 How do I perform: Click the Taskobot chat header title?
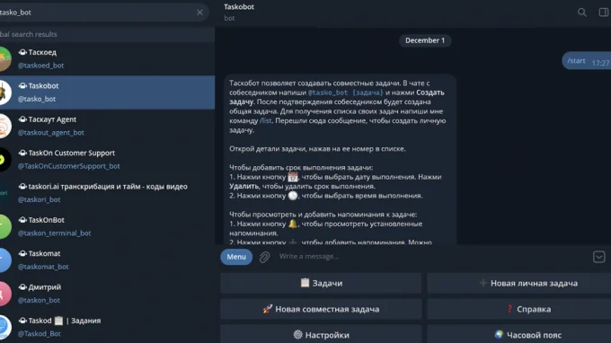(239, 6)
